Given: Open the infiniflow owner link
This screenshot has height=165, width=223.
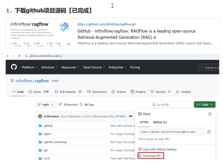Looking at the screenshot, I should [x=24, y=81].
